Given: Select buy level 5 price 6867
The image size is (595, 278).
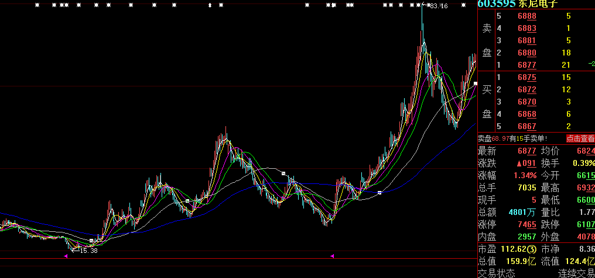Looking at the screenshot, I should (526, 126).
